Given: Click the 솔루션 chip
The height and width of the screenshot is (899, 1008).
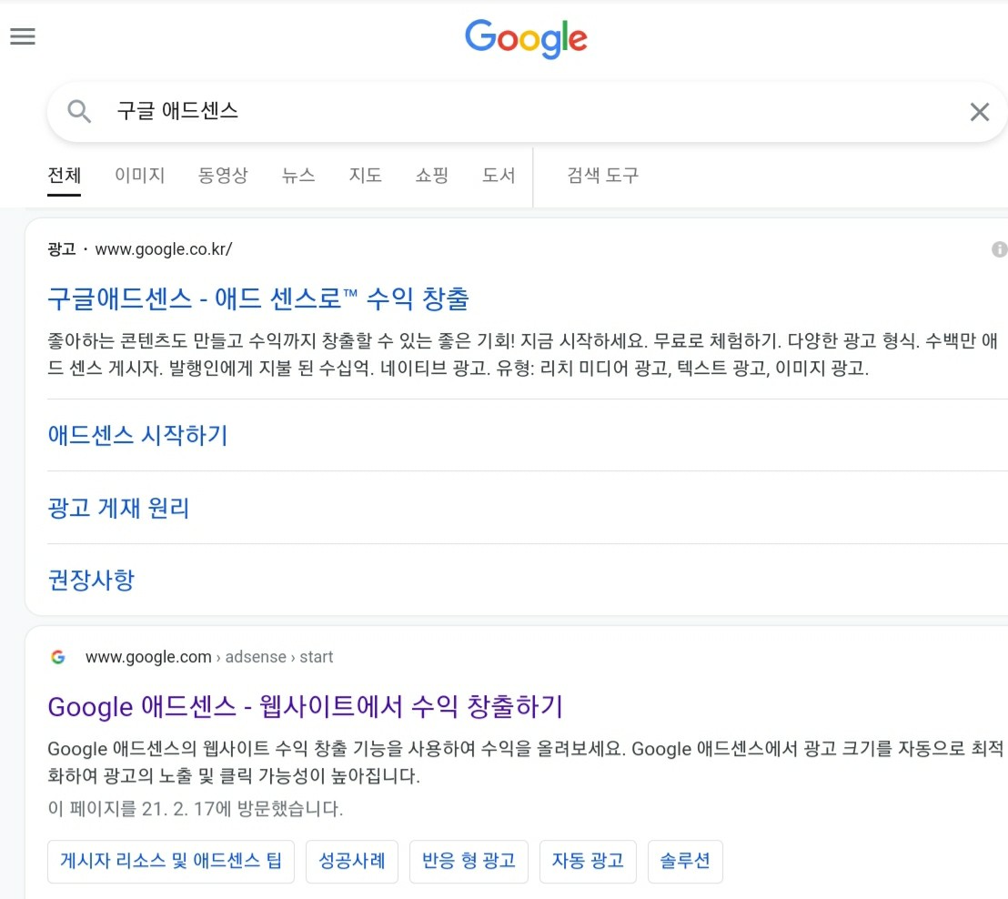Looking at the screenshot, I should tap(685, 861).
